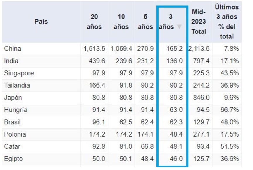Sort table by País column header

tap(41, 22)
